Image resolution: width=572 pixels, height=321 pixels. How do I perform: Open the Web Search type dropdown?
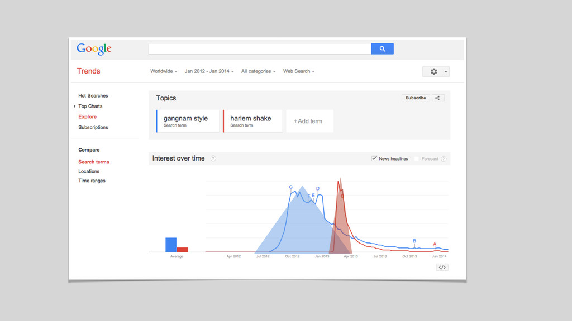coord(299,71)
